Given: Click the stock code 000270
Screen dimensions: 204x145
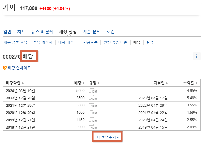Looking at the screenshot, I should click(x=12, y=57).
